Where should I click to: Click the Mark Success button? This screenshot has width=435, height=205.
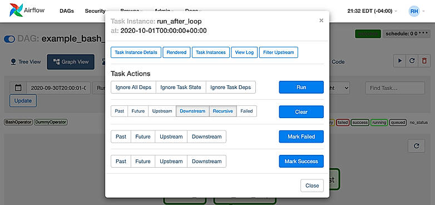(301, 161)
